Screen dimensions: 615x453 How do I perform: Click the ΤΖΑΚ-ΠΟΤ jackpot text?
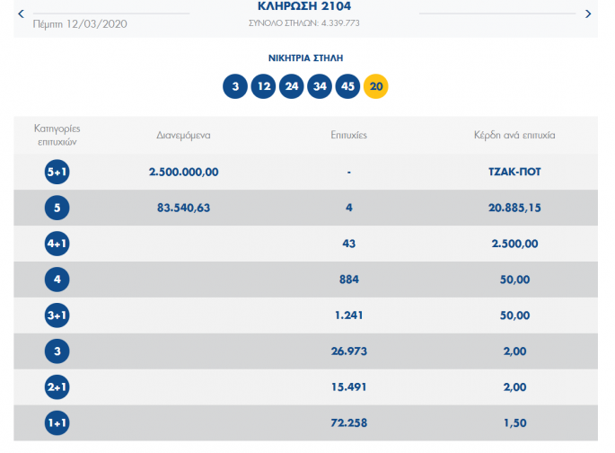[x=514, y=172]
